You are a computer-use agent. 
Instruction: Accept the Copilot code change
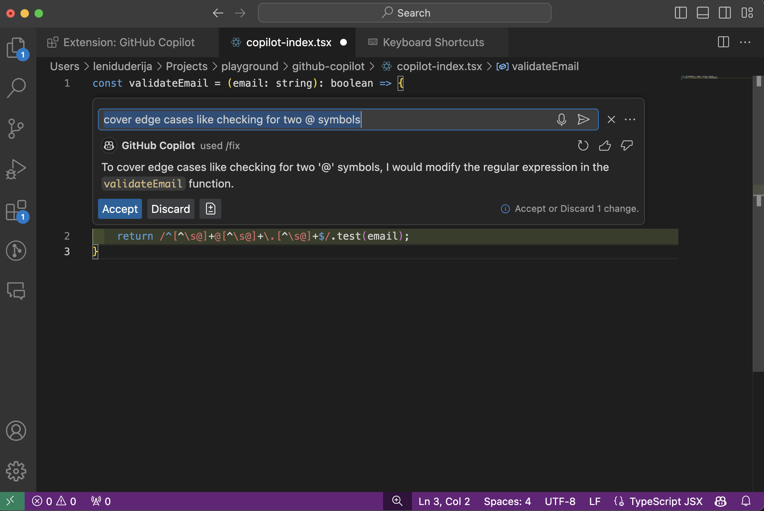(x=120, y=209)
